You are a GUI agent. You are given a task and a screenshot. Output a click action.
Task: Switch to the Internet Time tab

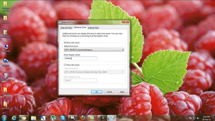click(x=93, y=28)
